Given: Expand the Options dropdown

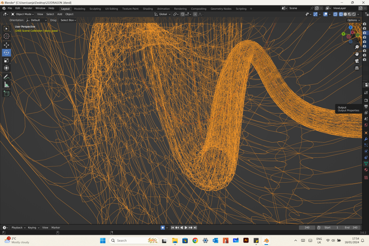Looking at the screenshot, I should click(354, 20).
